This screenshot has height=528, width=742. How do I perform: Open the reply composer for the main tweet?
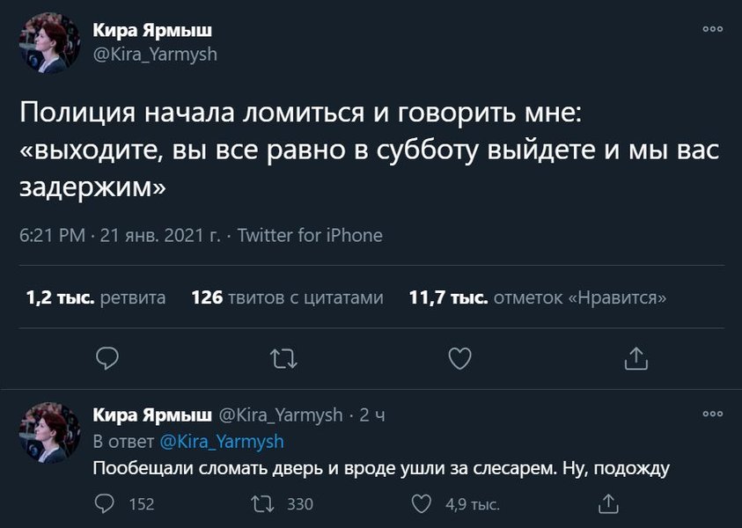107,358
